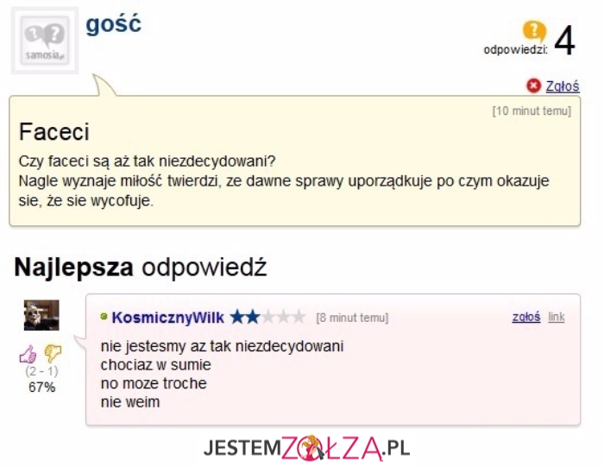Click the answer's permalink 'link'

click(x=557, y=317)
